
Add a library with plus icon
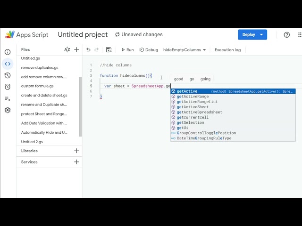76,151
